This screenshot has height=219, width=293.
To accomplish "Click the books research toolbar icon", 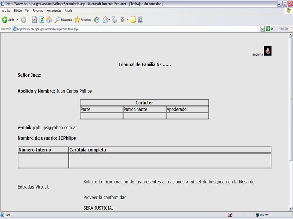I will [140, 19].
